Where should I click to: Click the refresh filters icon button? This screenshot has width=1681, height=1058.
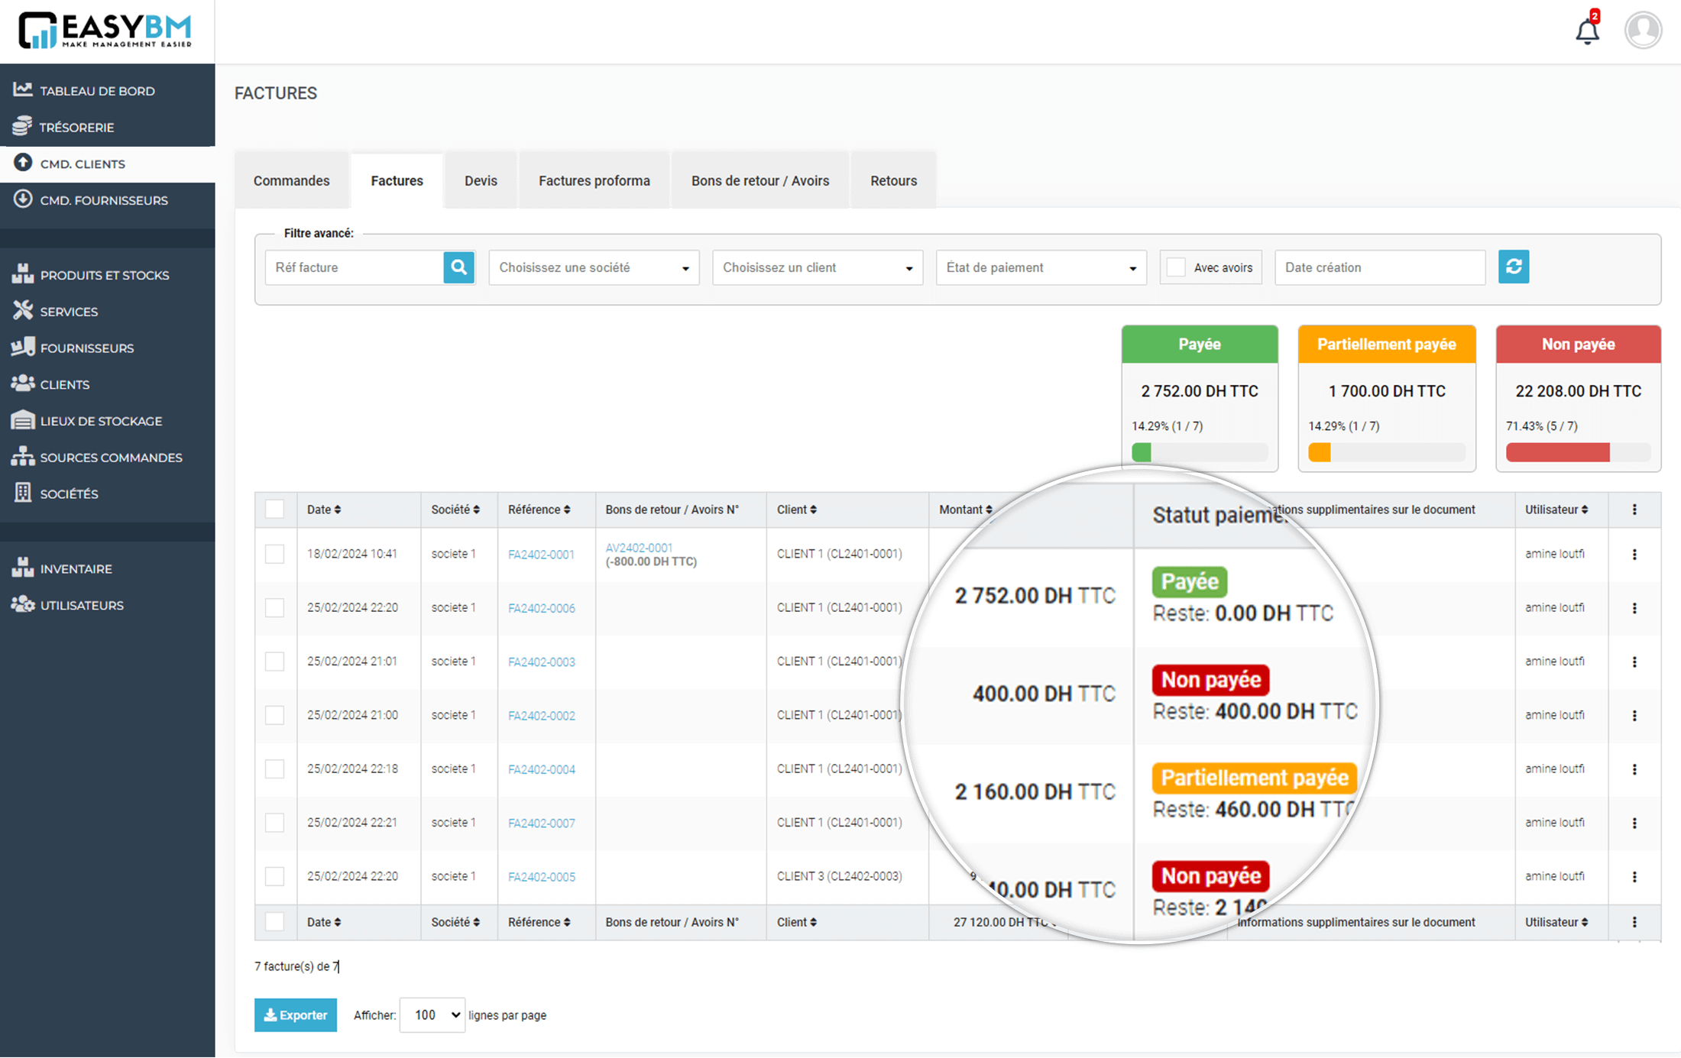(x=1513, y=267)
